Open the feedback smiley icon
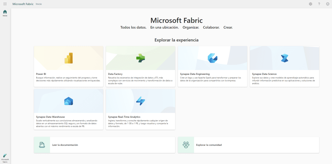The width and height of the screenshot is (332, 164). pos(327,4)
